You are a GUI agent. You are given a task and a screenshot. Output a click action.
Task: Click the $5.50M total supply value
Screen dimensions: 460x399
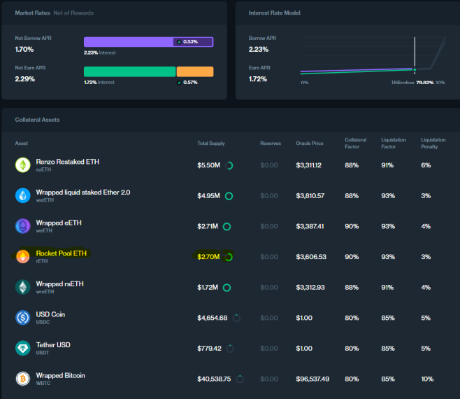pos(208,165)
